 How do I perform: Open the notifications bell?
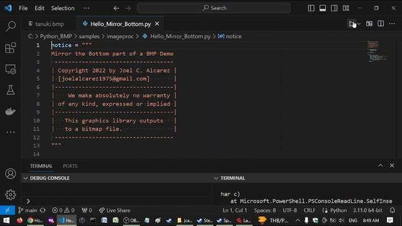(392, 210)
